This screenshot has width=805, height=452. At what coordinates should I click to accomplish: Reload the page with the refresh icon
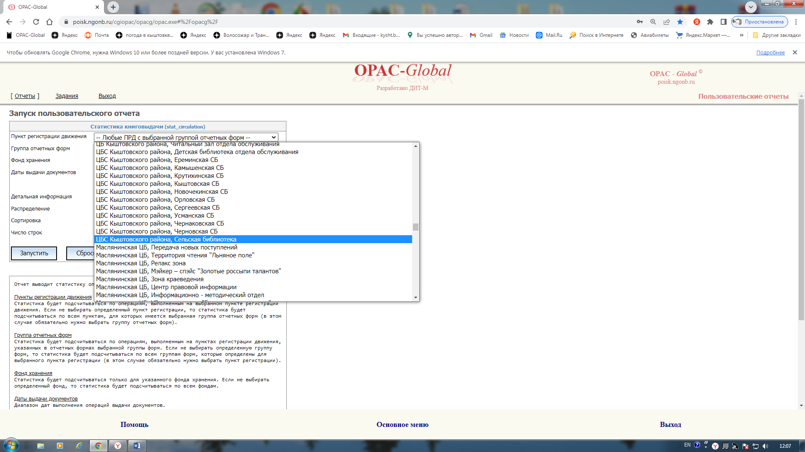[x=36, y=22]
